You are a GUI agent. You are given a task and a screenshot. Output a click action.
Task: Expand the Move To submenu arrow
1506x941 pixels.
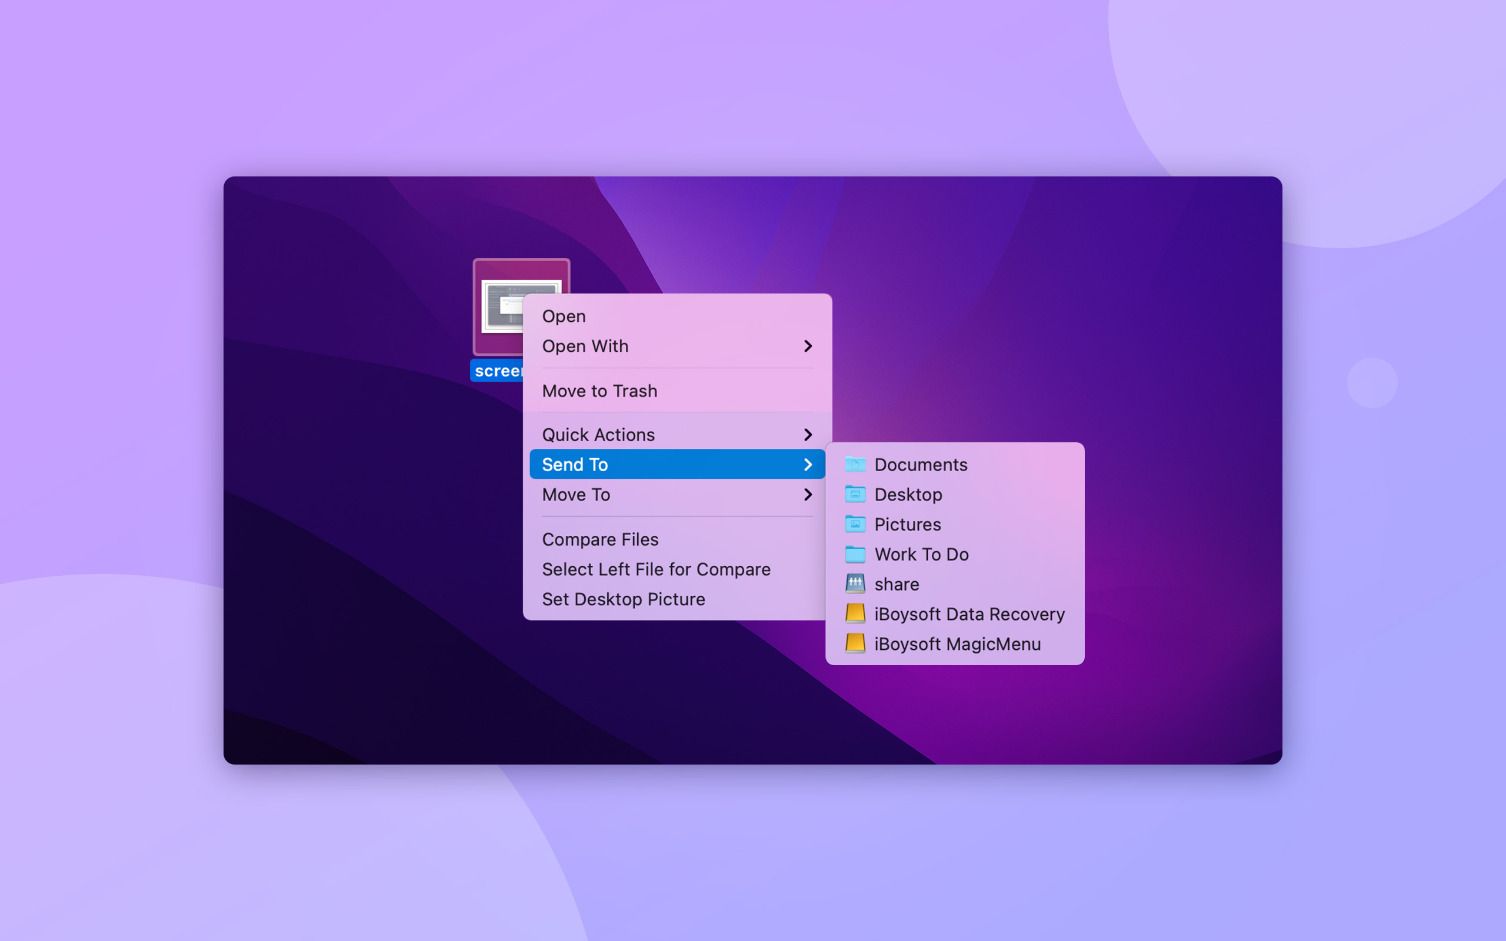(808, 494)
